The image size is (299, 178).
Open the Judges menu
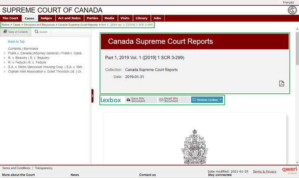[x=46, y=18]
